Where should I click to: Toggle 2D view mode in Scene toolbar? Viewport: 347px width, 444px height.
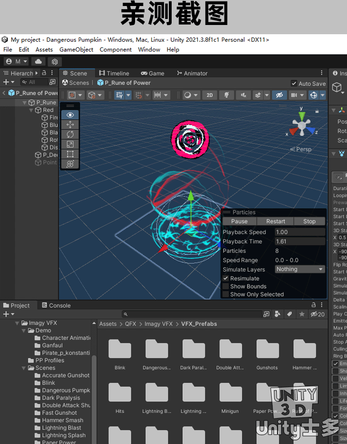210,95
